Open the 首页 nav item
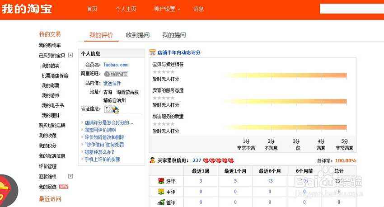 (92, 9)
